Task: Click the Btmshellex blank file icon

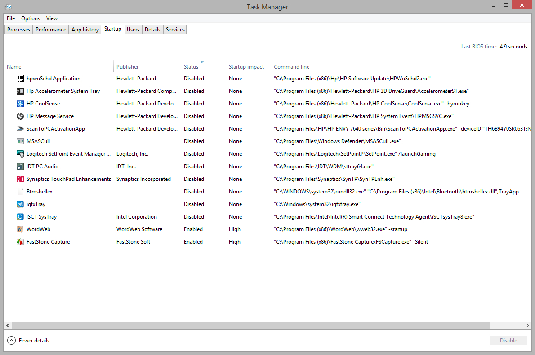Action: click(x=20, y=192)
